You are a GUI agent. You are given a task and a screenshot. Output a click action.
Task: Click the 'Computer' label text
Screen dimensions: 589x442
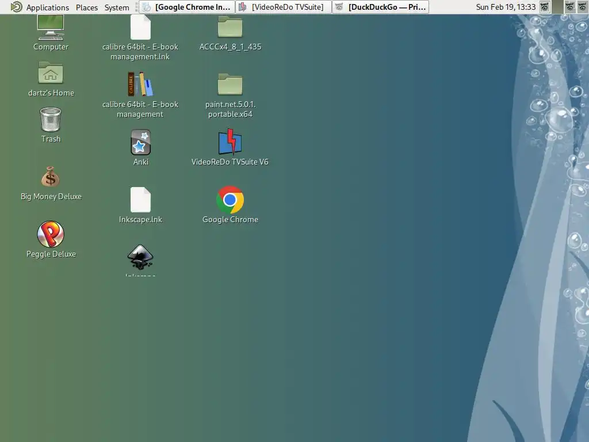[x=51, y=47]
